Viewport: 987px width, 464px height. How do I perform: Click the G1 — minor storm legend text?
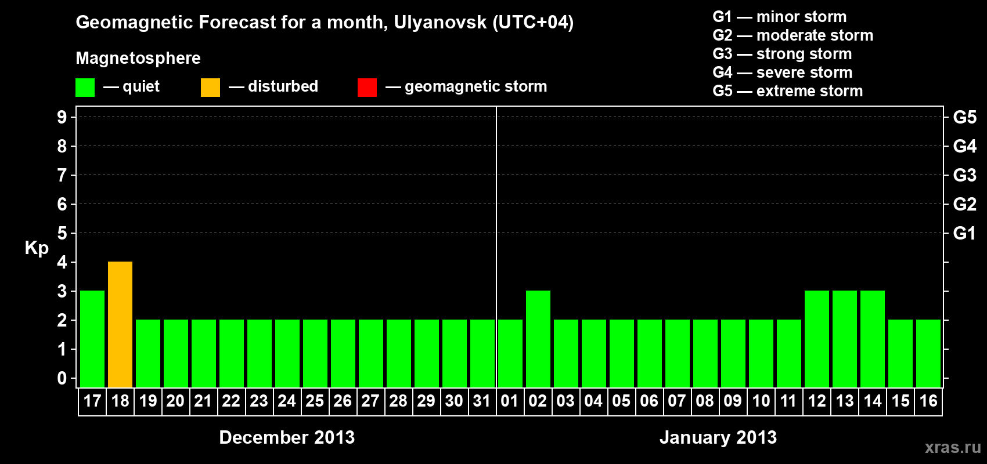tap(780, 17)
